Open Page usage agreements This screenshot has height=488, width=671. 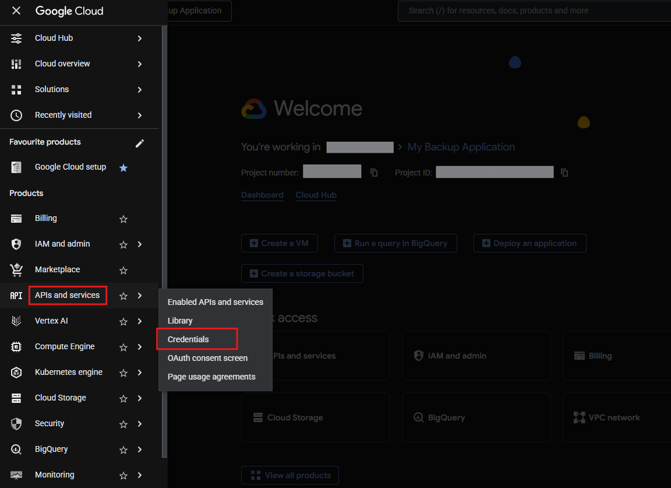click(x=216, y=377)
